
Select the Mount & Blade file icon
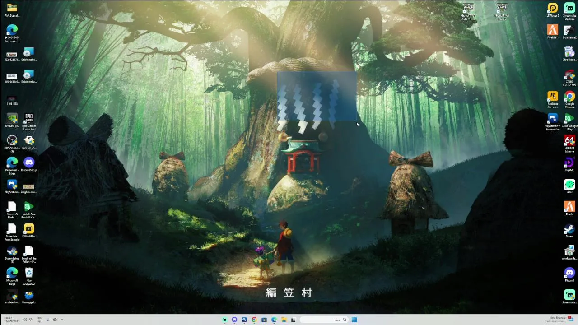tap(12, 210)
